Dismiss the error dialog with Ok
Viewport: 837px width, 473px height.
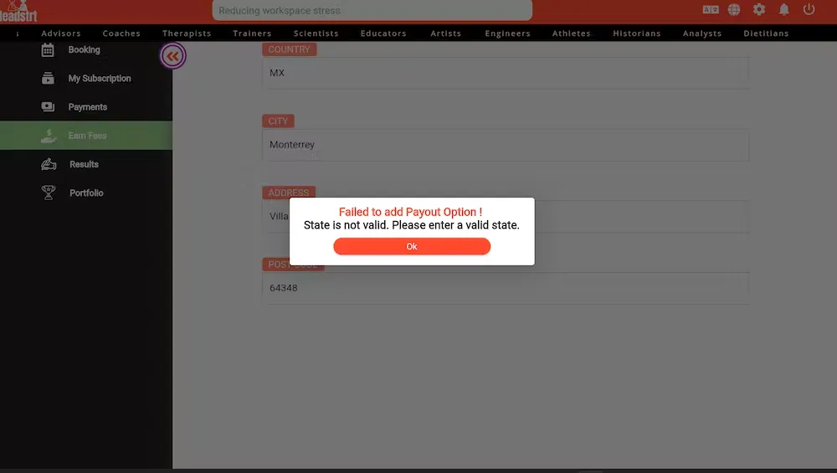point(412,246)
